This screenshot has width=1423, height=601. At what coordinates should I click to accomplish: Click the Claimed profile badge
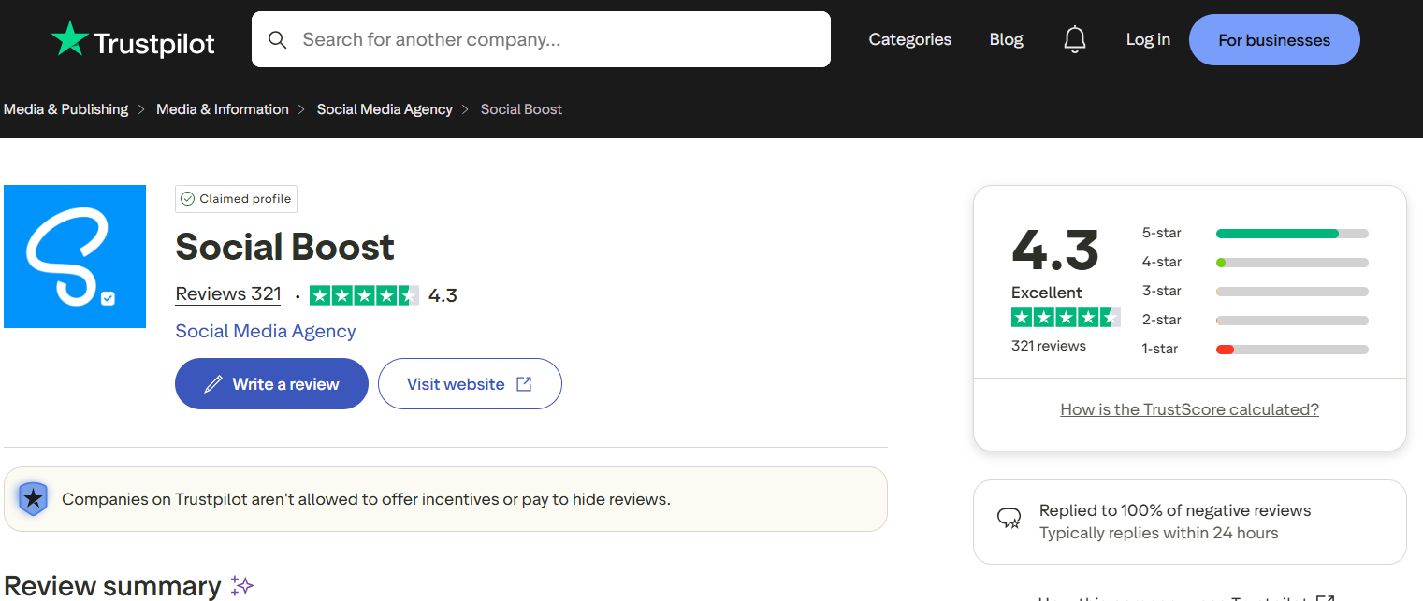(x=236, y=199)
